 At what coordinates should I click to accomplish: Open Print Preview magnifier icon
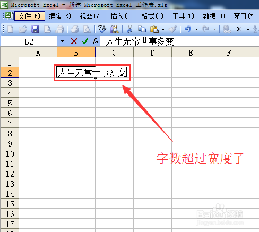pos(87,29)
